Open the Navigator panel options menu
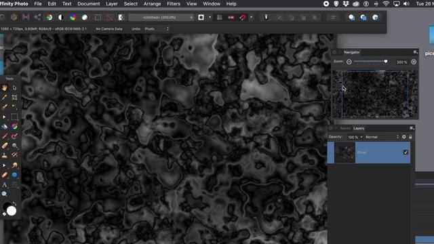 pyautogui.click(x=415, y=52)
